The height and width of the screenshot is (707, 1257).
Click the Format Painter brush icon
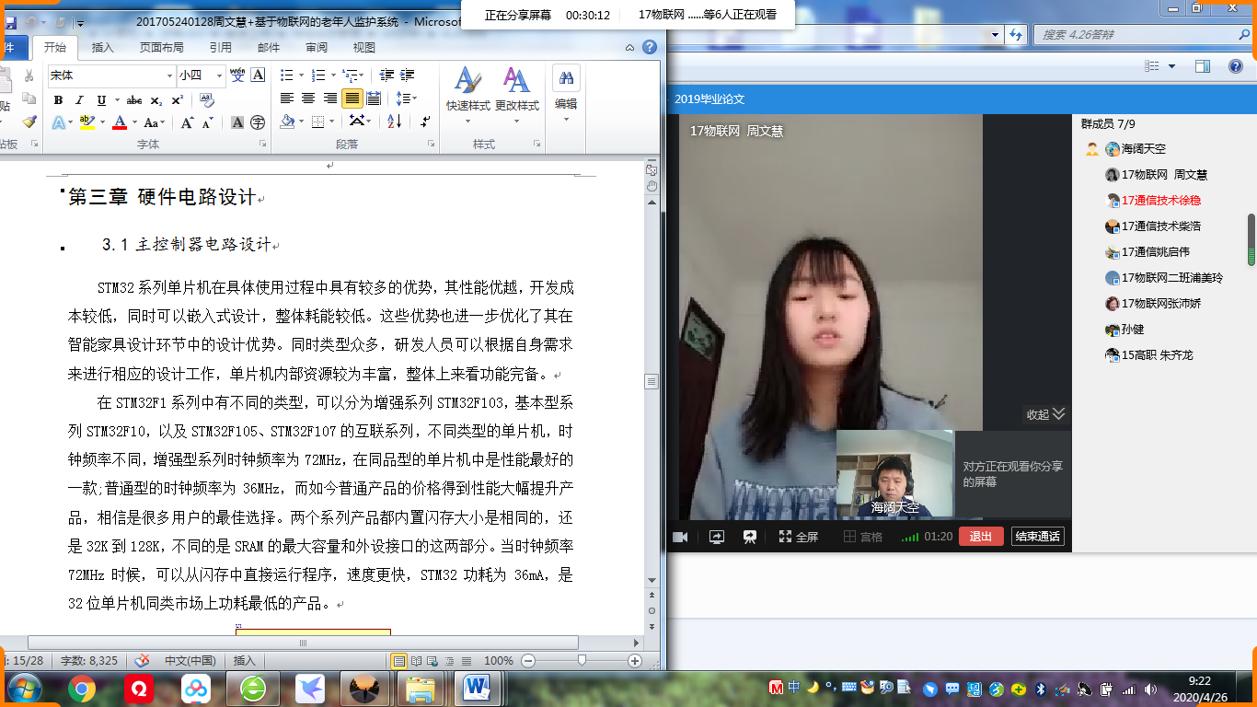coord(29,122)
